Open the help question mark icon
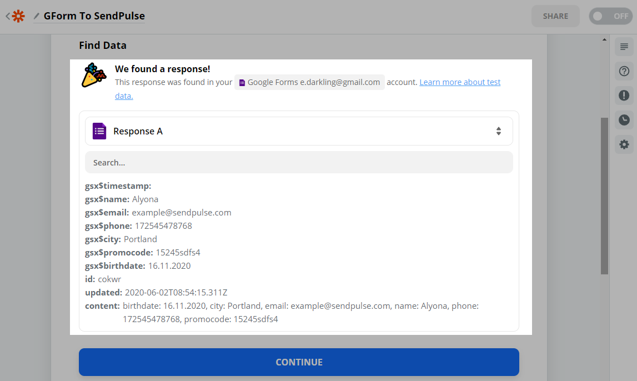 pyautogui.click(x=624, y=71)
